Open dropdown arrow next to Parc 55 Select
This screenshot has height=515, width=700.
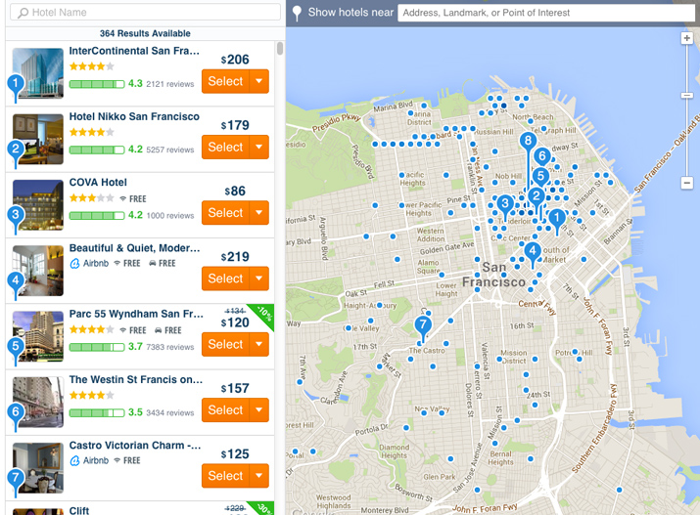pos(258,344)
